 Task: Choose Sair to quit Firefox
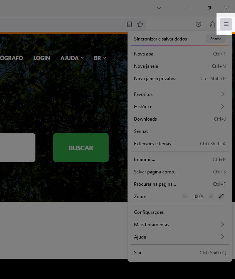180,253
